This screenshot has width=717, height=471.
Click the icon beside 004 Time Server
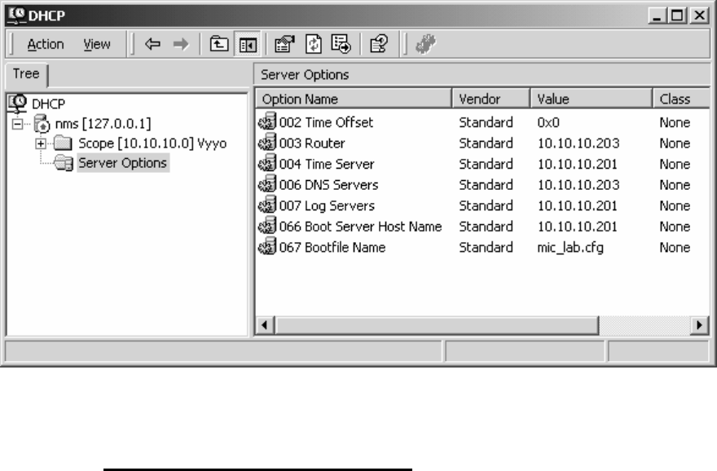pos(267,163)
